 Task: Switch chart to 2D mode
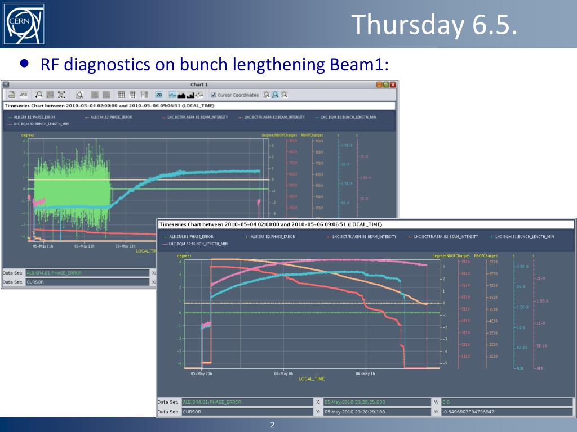coord(159,94)
